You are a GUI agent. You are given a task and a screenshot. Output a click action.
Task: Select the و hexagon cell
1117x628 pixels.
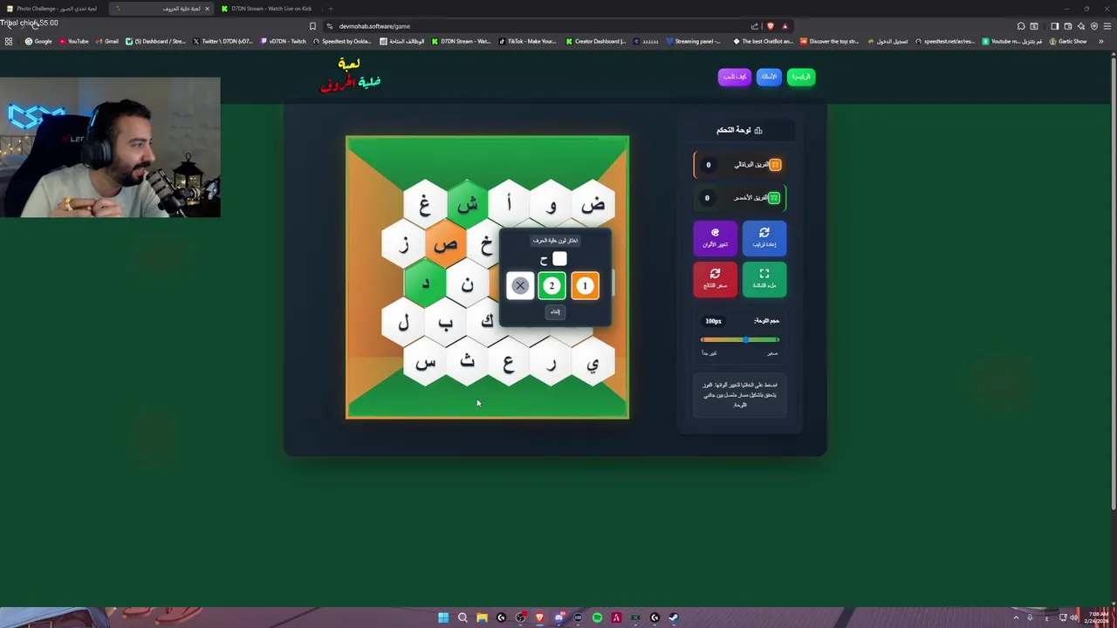pyautogui.click(x=551, y=205)
